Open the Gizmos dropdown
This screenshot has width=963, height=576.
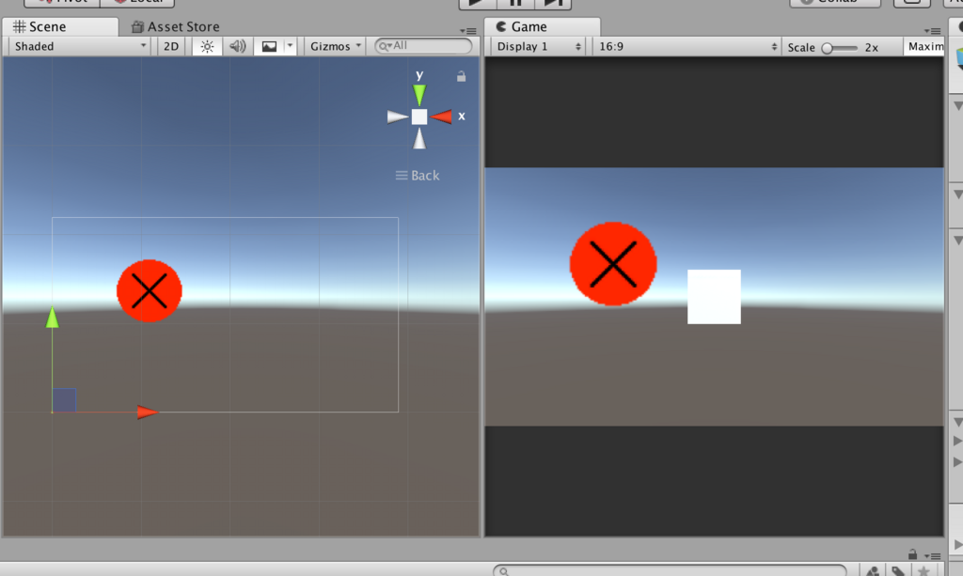point(335,46)
